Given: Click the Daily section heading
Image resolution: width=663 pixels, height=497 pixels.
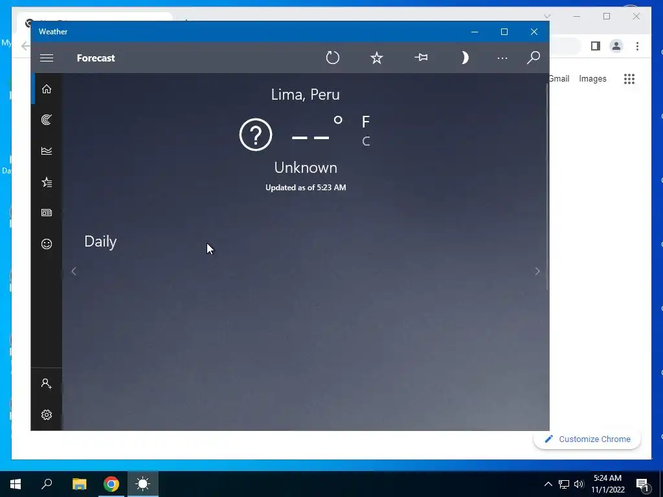Looking at the screenshot, I should pos(100,242).
